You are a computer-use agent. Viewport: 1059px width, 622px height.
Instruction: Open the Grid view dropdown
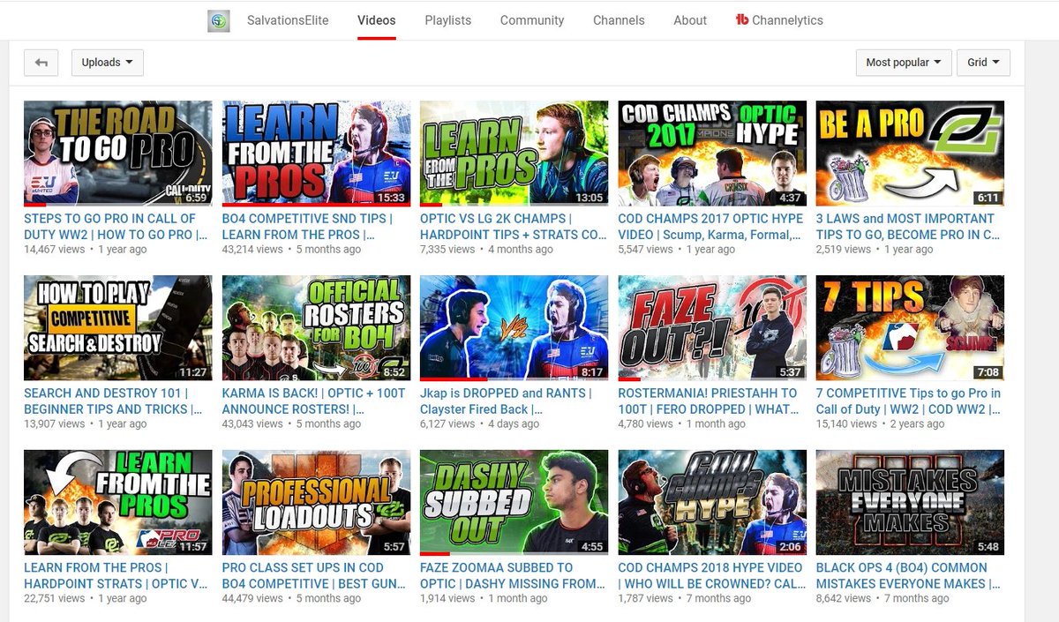coord(983,63)
